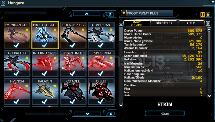Click the Hangar ship icon in title
The height and width of the screenshot is (122, 215).
tap(3, 3)
